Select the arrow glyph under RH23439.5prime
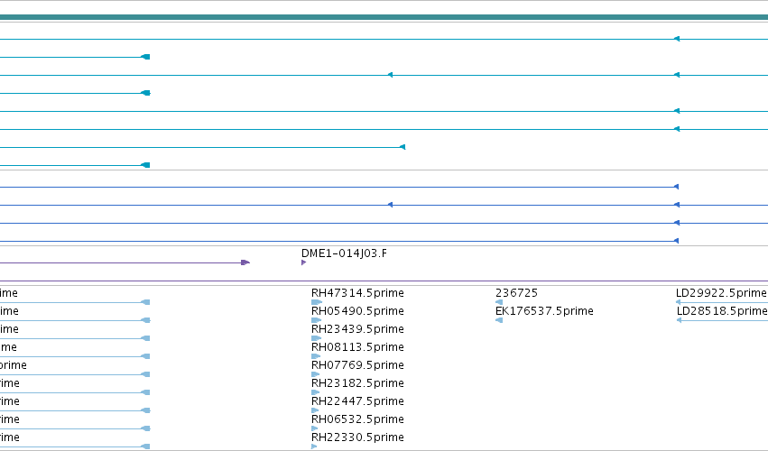 tap(317, 338)
